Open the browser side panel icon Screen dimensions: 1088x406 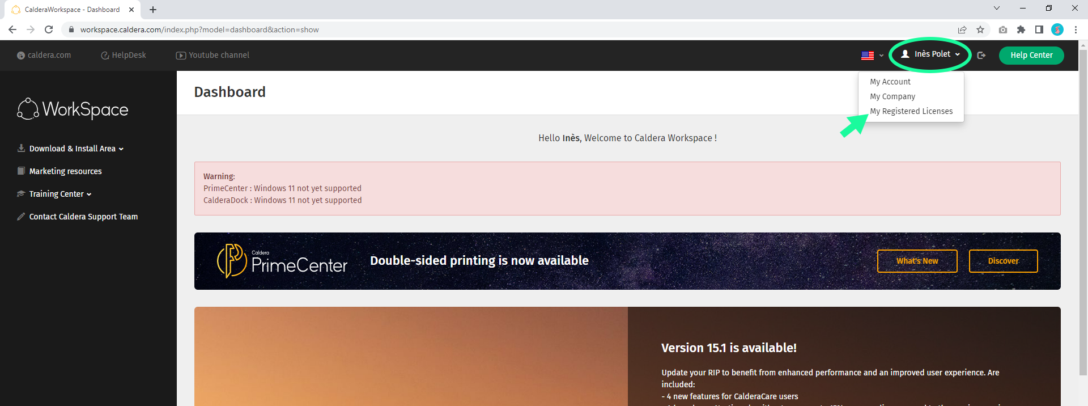1039,29
